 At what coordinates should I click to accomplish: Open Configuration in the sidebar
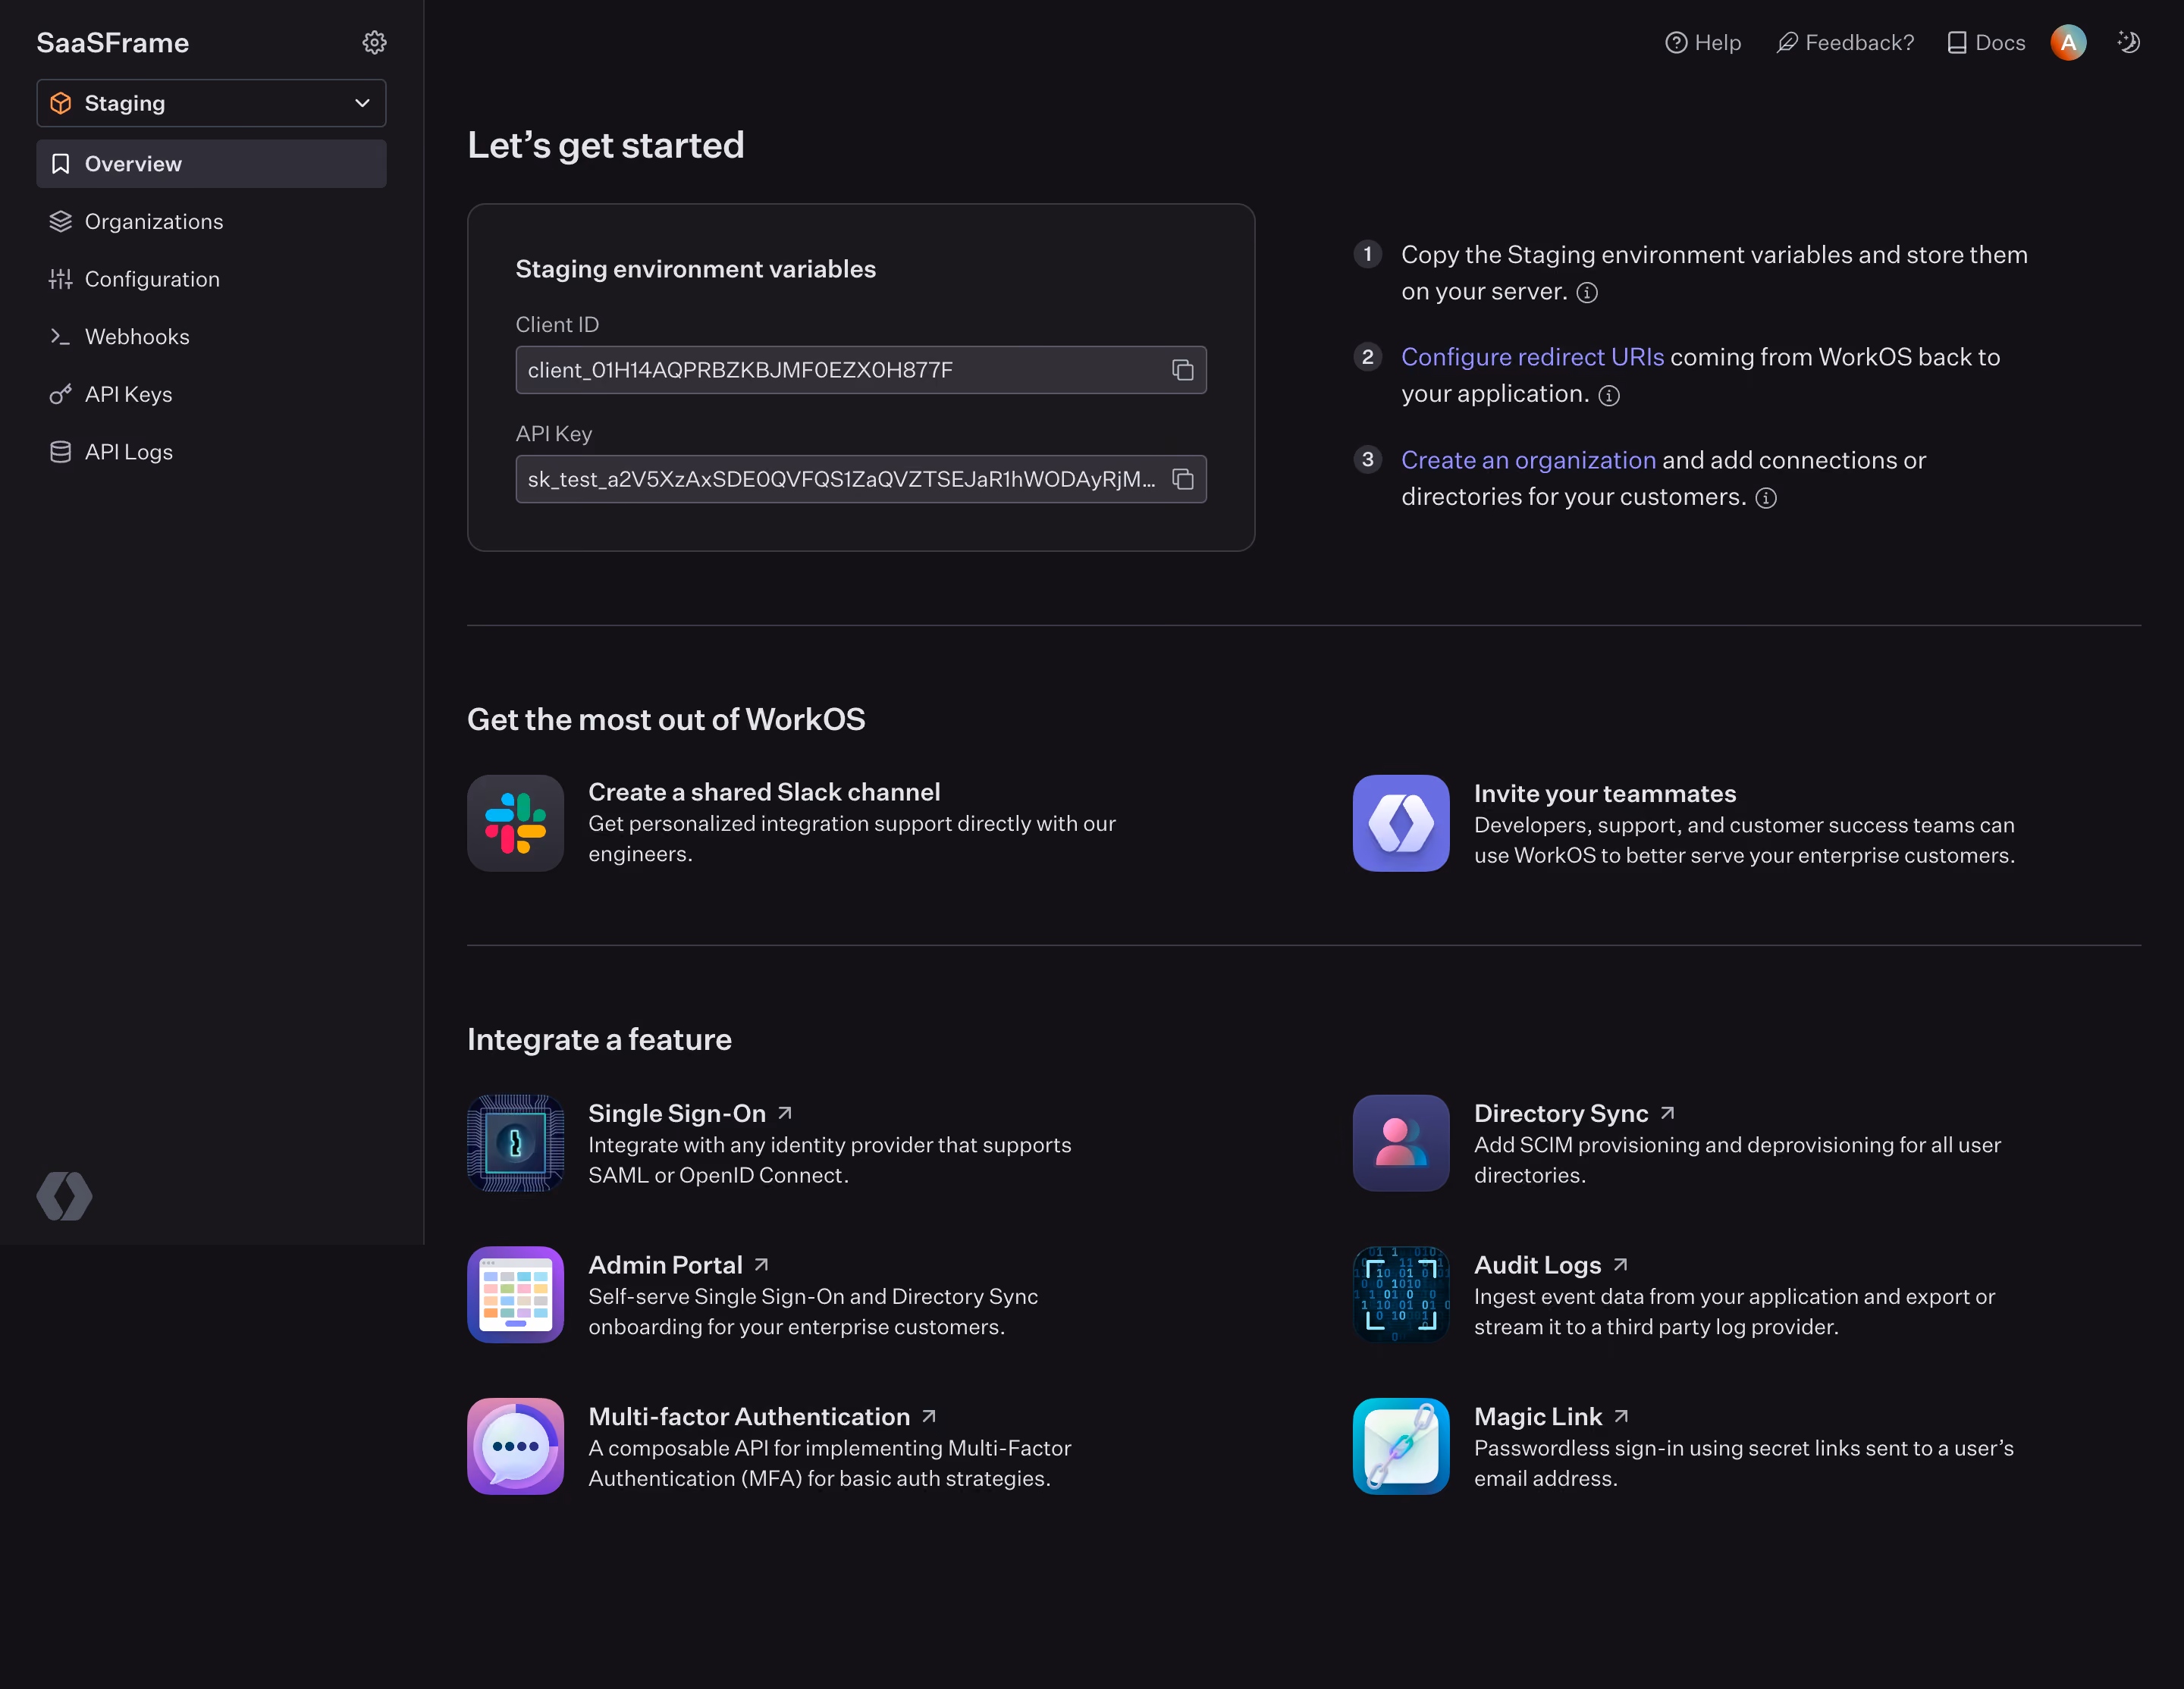pos(211,279)
